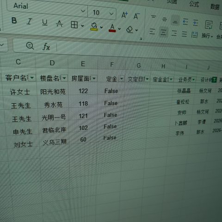Apply the yellow fill color
The image size is (222, 222).
(94, 26)
